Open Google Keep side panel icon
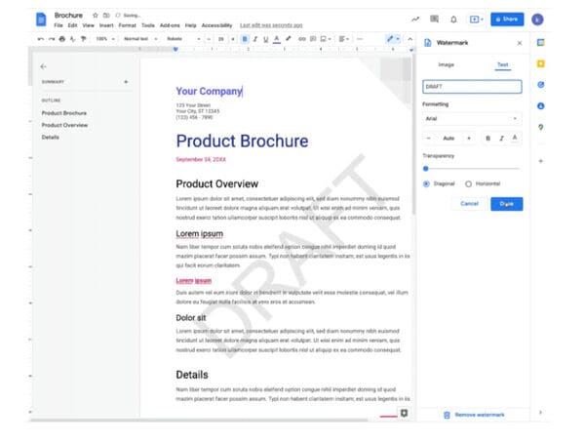Screen dimensions: 585x444 pos(540,63)
